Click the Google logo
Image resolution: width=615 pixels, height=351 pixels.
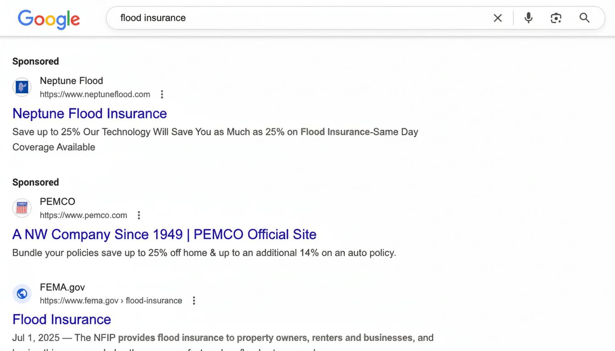point(49,19)
